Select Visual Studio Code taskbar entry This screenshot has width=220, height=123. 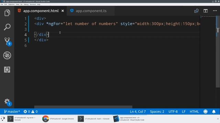(x=129, y=119)
